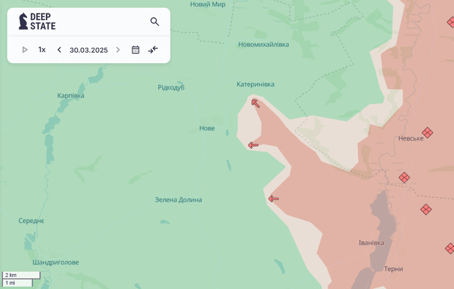Click attack arrow east of Зелена Долина

(273, 199)
